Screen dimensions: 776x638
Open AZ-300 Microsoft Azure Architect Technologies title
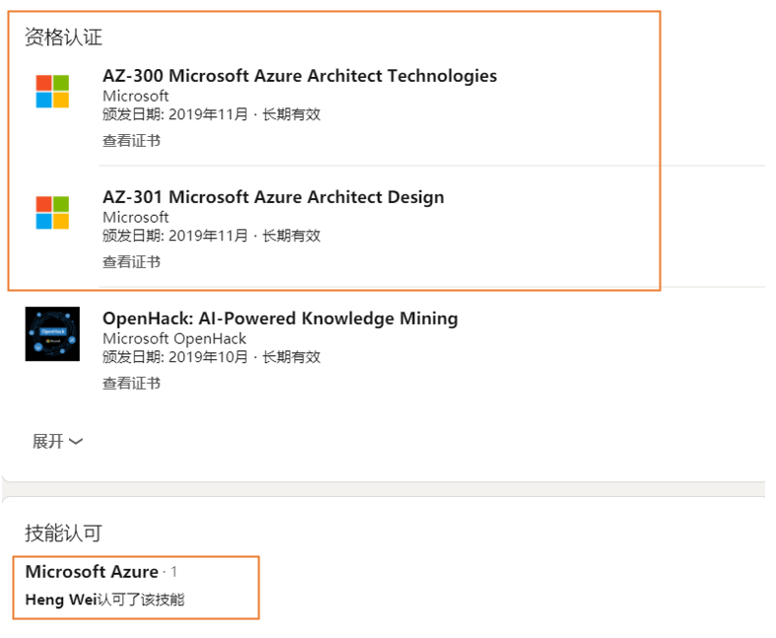click(x=300, y=76)
